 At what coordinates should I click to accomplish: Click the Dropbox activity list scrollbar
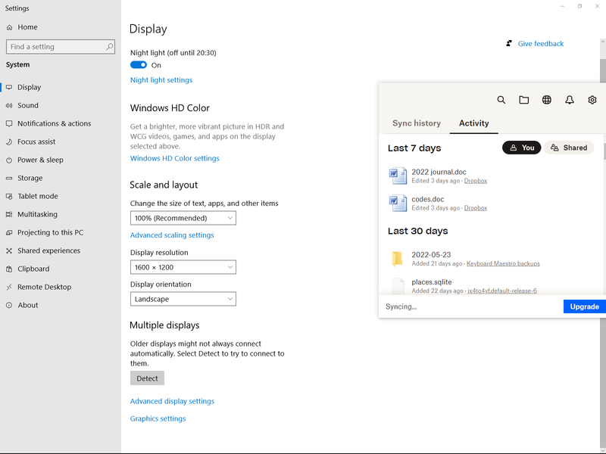click(604, 153)
